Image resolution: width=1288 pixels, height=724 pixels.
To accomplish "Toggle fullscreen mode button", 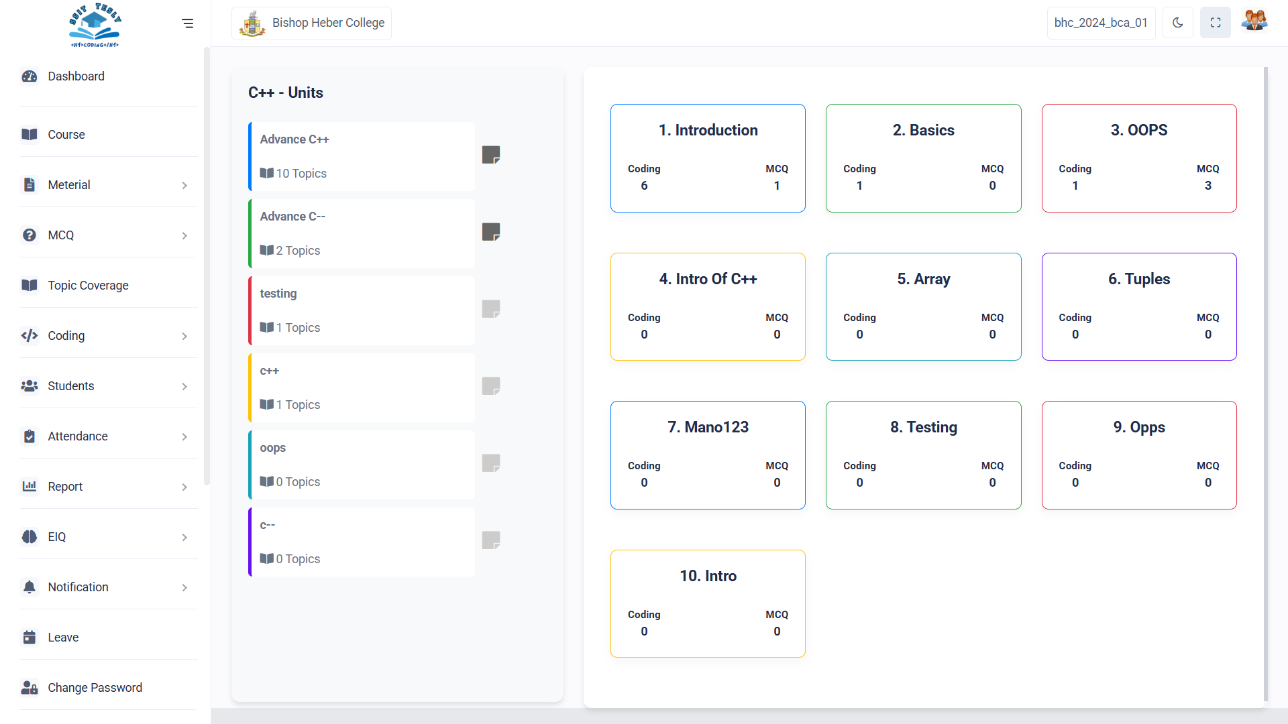I will point(1215,23).
